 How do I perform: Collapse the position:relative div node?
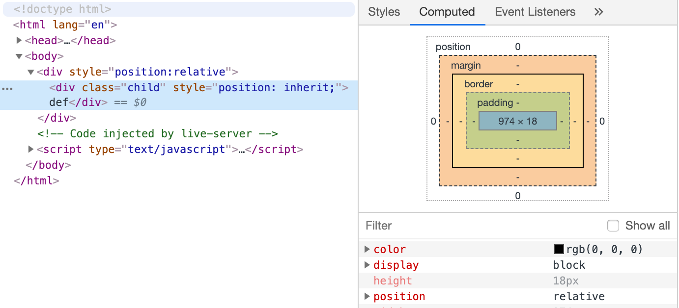pos(31,72)
